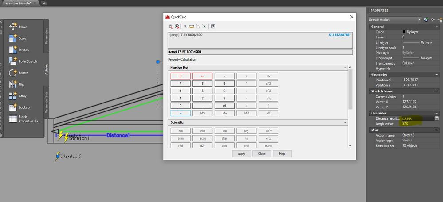The width and height of the screenshot is (443, 202).
Task: Click QuickCalc angle of line icon
Action: click(198, 26)
